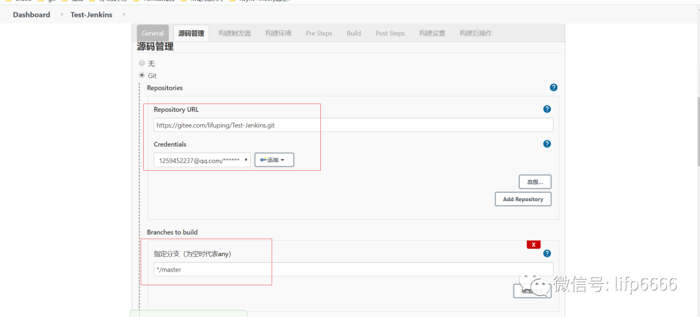Switch to the Build tab
The image size is (700, 317).
(x=354, y=33)
